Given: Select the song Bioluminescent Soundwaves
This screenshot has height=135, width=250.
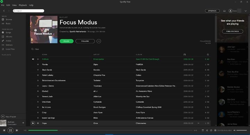Looking at the screenshot, I should [x=54, y=81].
